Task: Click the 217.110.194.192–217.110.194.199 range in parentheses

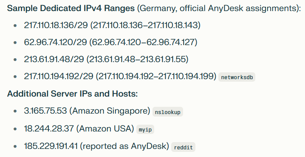Action: 156,76
